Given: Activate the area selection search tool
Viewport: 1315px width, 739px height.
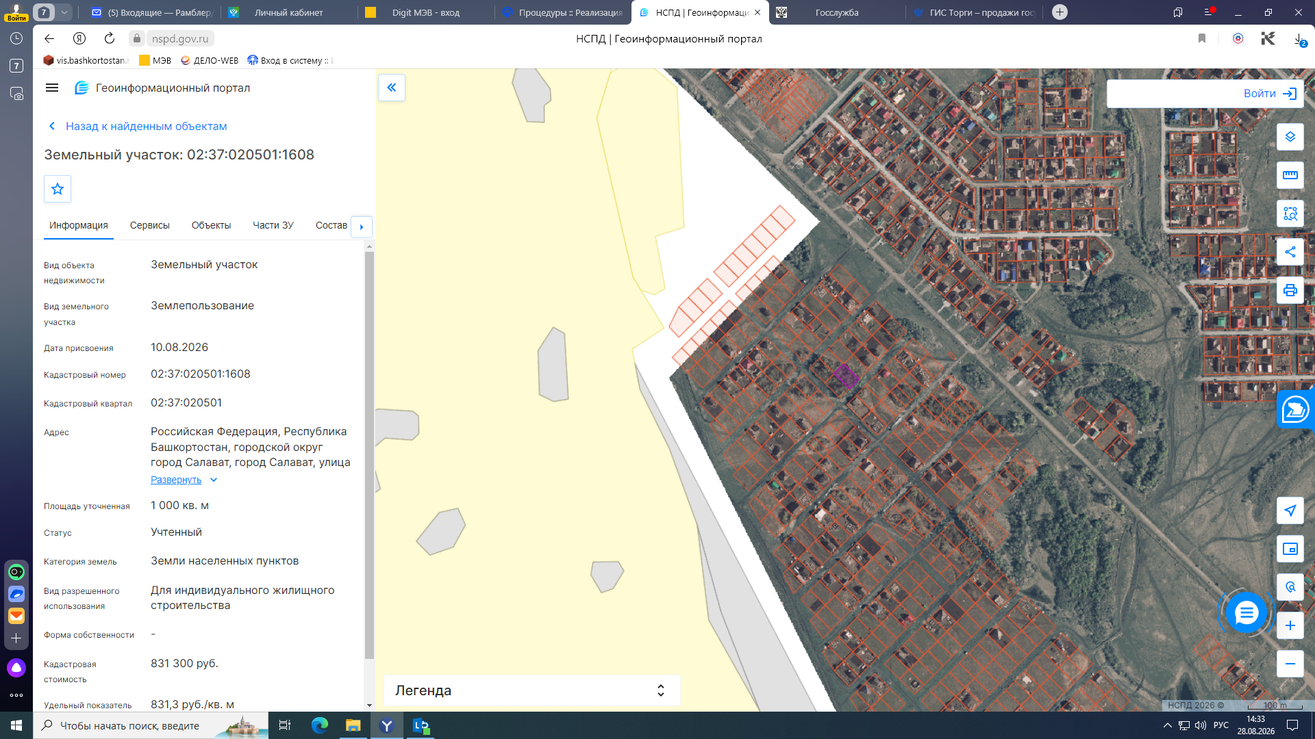Looking at the screenshot, I should pos(1290,213).
